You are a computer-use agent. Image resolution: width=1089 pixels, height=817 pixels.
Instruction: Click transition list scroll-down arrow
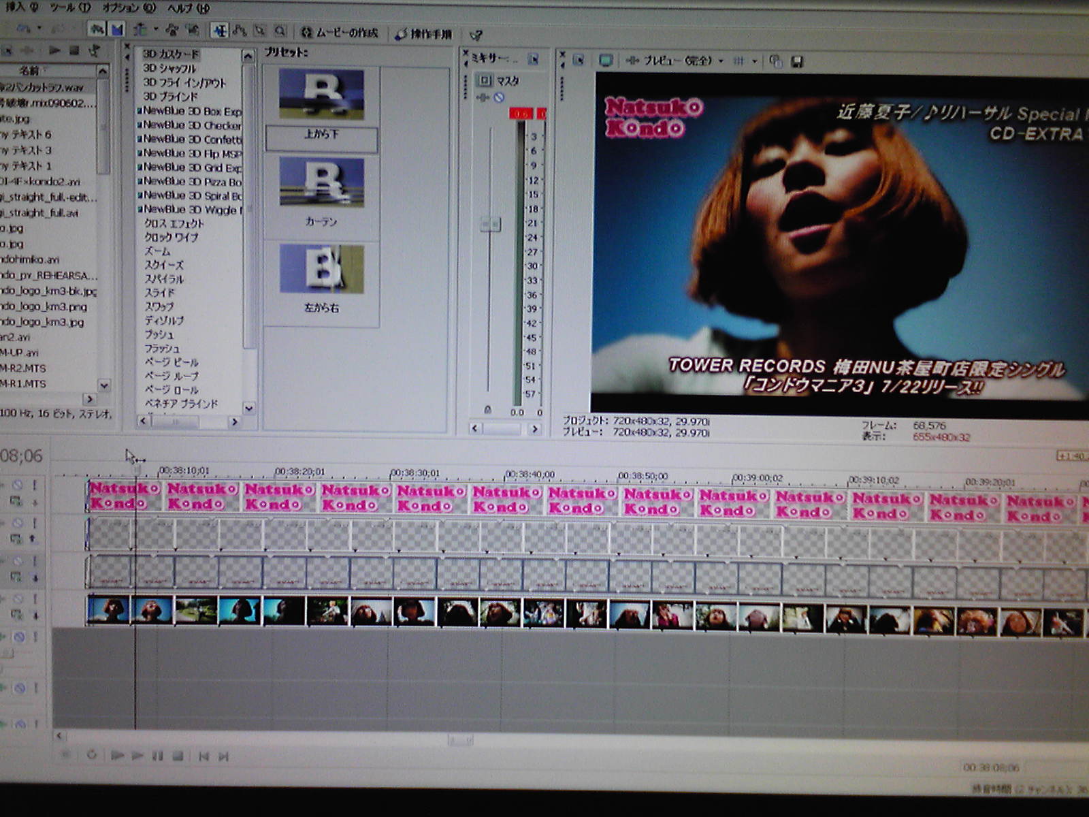248,408
